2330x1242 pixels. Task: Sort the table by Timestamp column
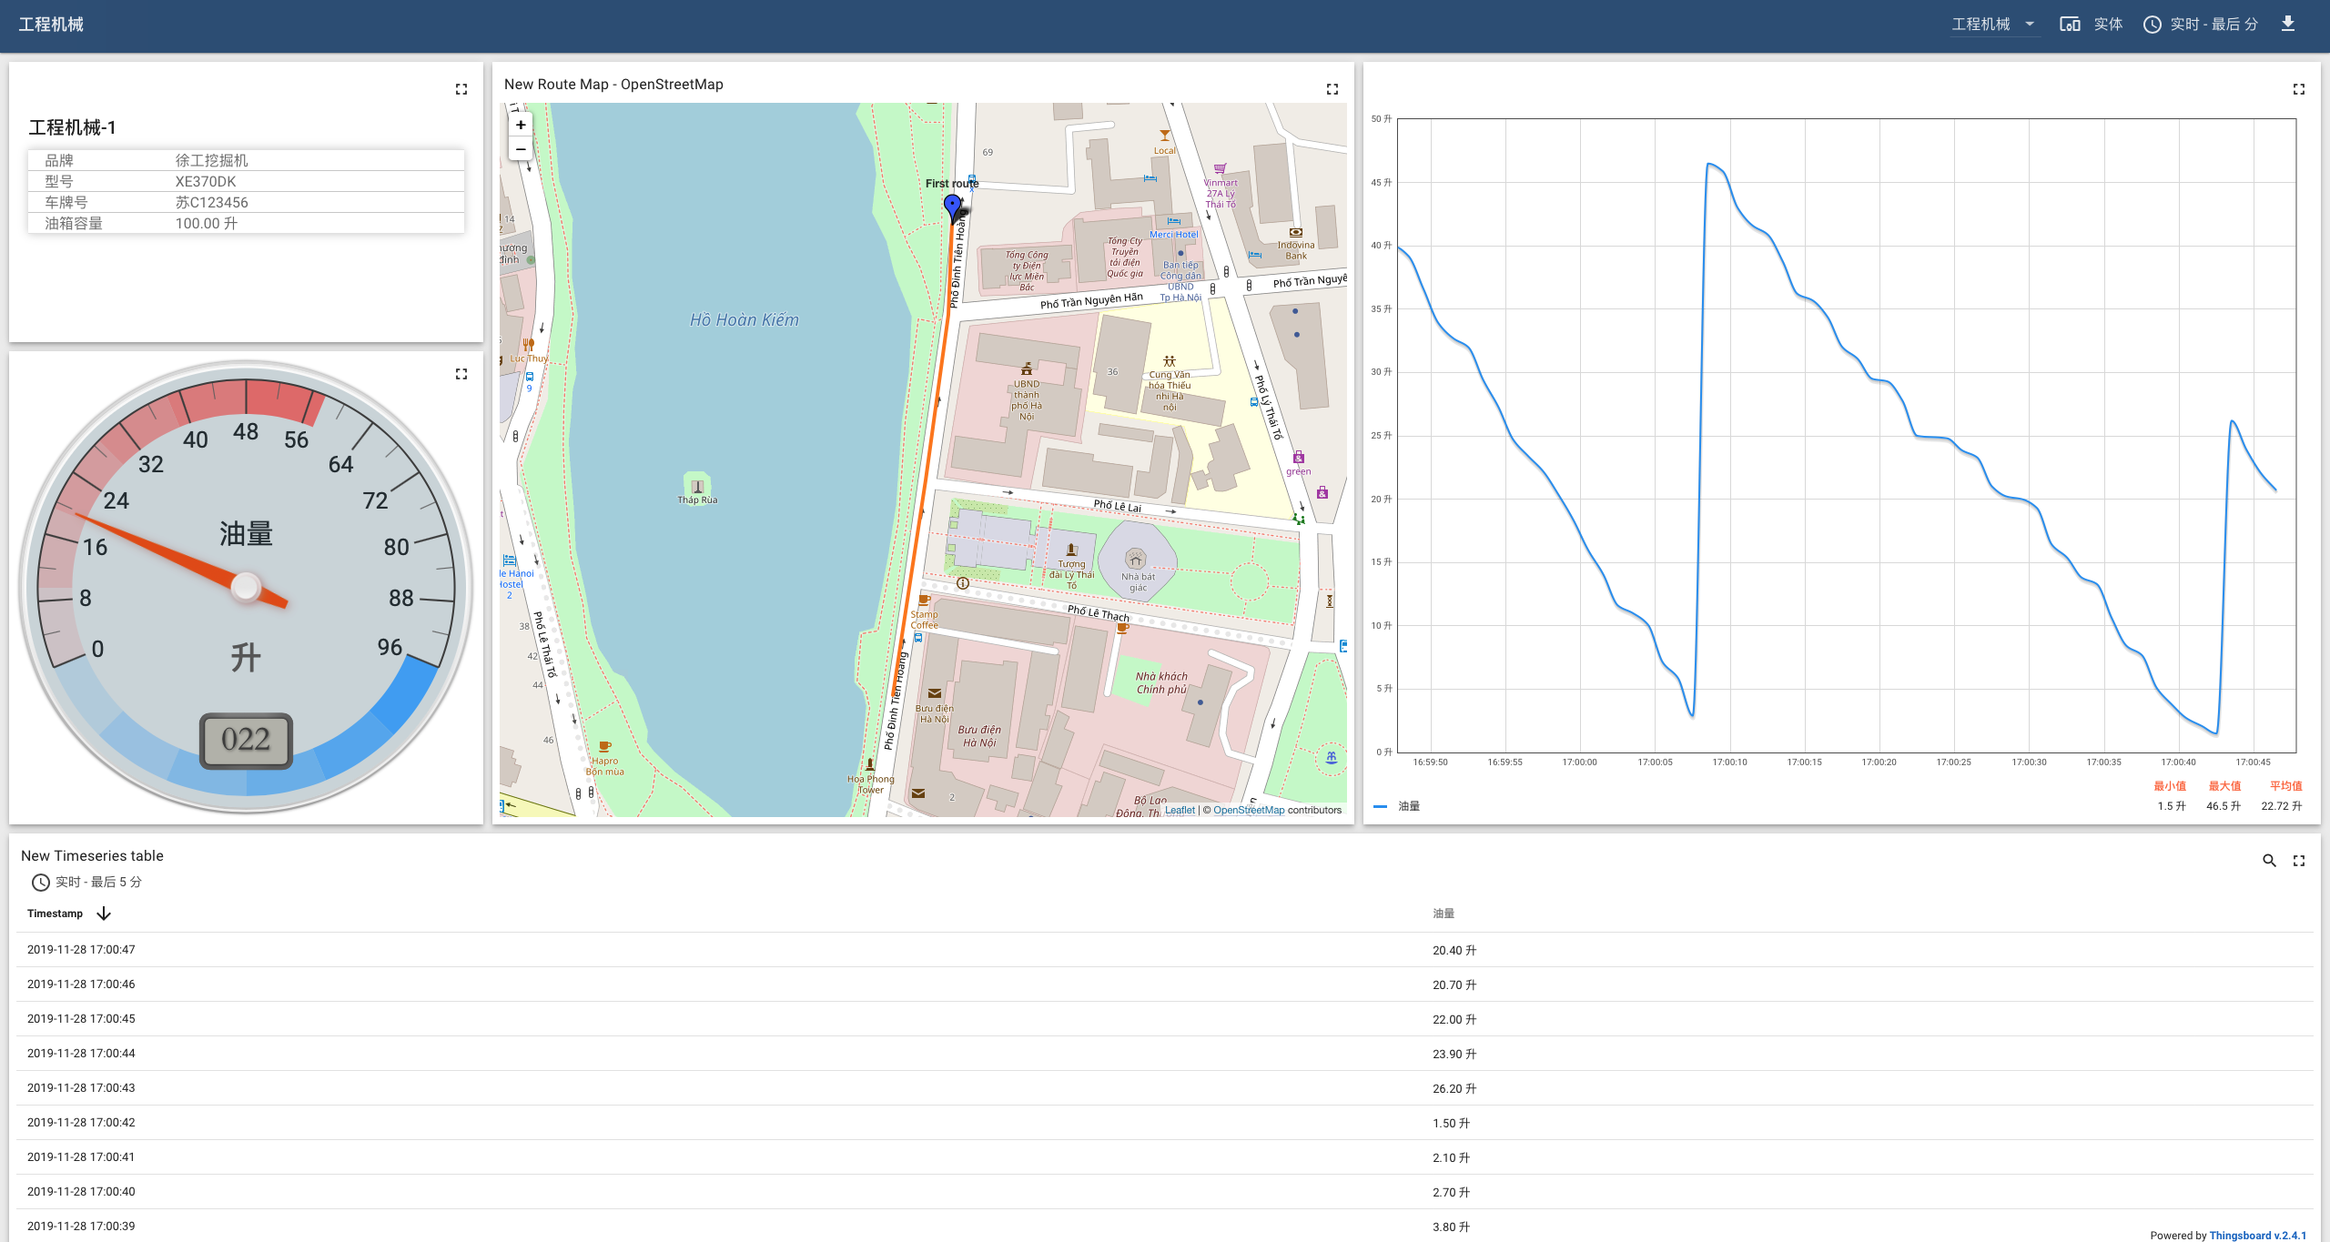click(x=56, y=914)
